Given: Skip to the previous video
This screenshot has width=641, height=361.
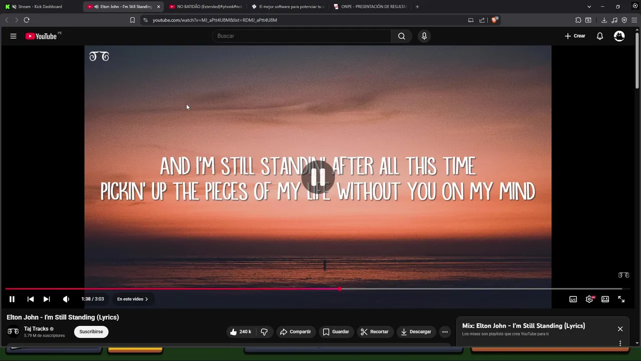Looking at the screenshot, I should pos(31,299).
